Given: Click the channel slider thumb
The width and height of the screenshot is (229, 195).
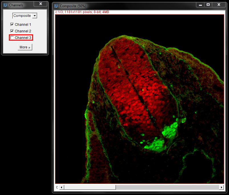Looking at the screenshot, I should [x=90, y=187].
